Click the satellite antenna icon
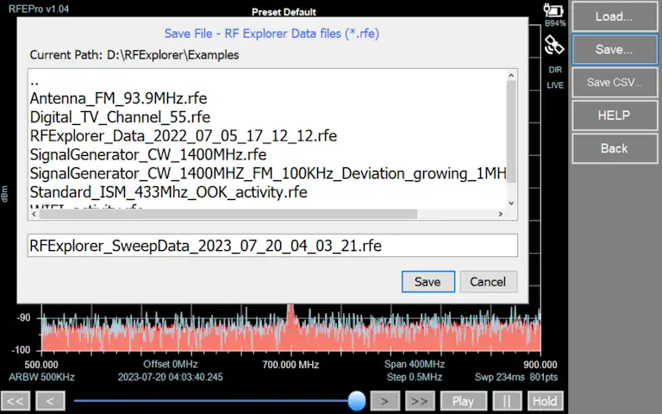The image size is (662, 414). [554, 45]
